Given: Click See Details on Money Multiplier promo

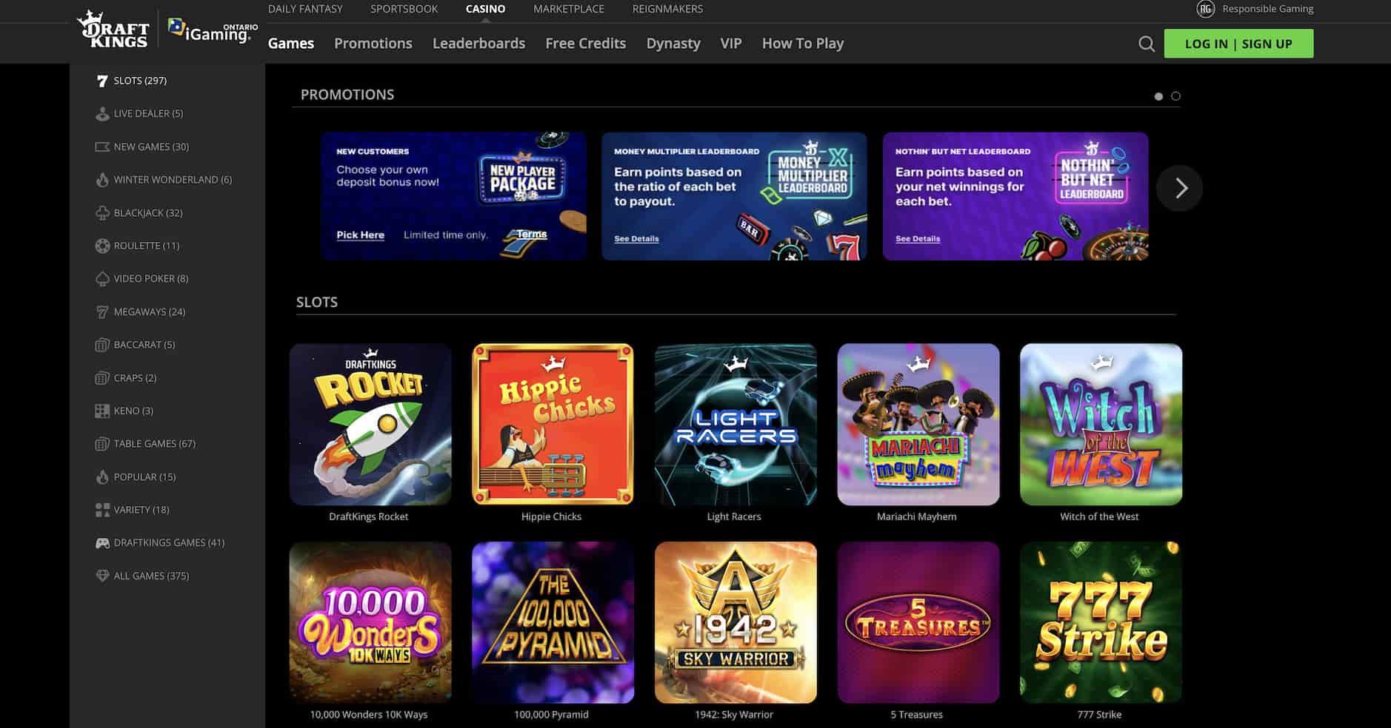Looking at the screenshot, I should point(636,239).
